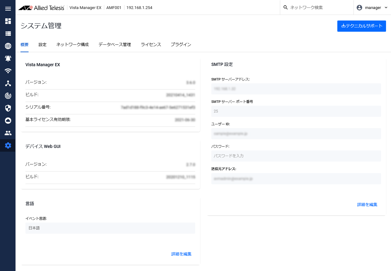The height and width of the screenshot is (271, 391).
Task: Click the search magnifier icon
Action: 285,7
